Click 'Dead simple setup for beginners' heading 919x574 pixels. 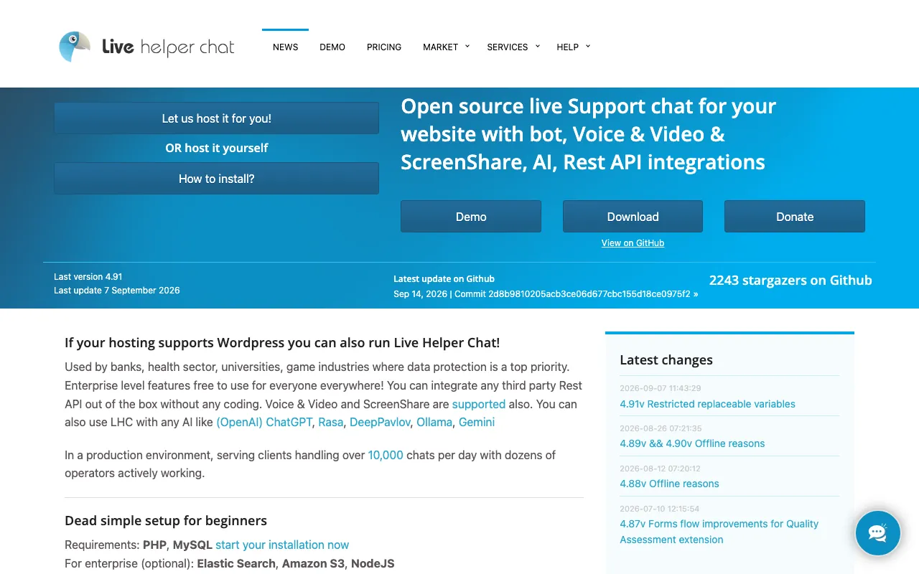click(166, 521)
